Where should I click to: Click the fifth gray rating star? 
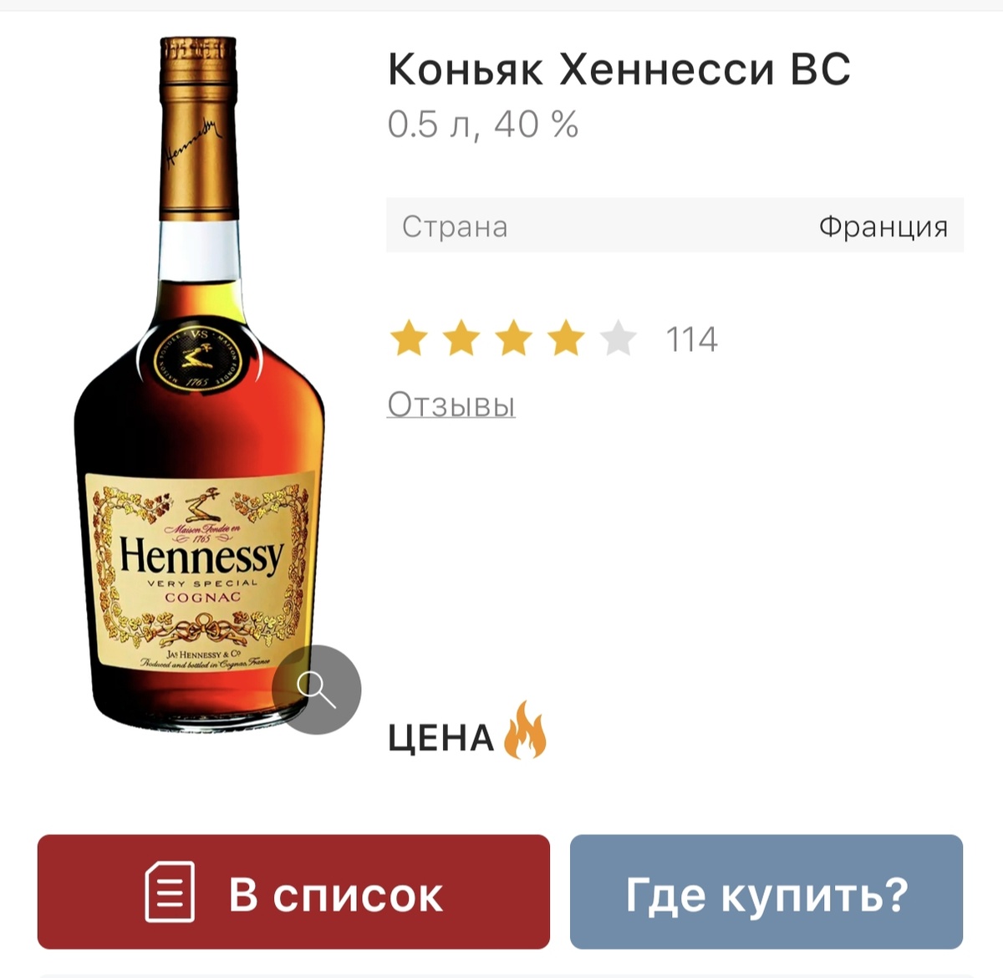619,339
